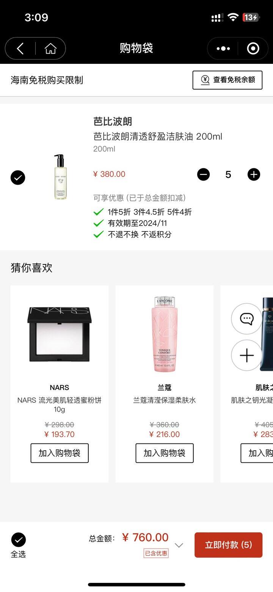Click 查看免税余额 button
273x592 pixels.
(x=227, y=80)
